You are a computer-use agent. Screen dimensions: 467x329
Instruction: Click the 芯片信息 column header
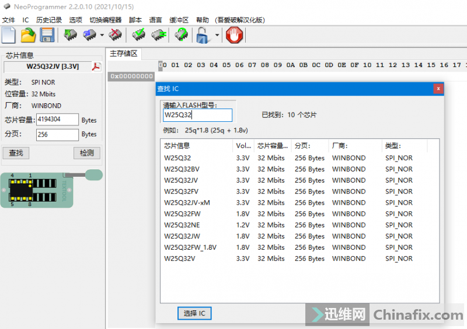pos(197,146)
